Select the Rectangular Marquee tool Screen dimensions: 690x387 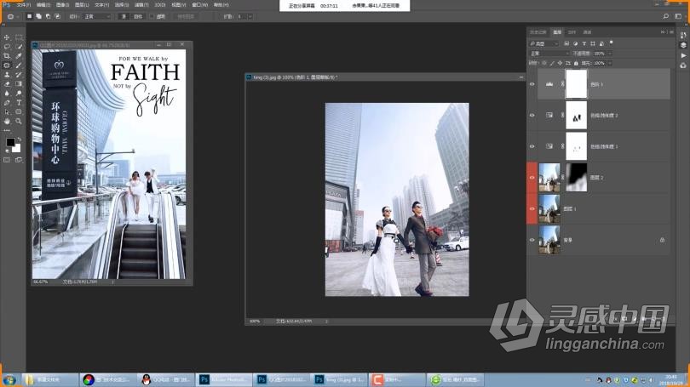tap(19, 37)
